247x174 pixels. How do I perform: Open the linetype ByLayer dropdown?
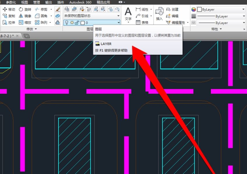click(221, 23)
